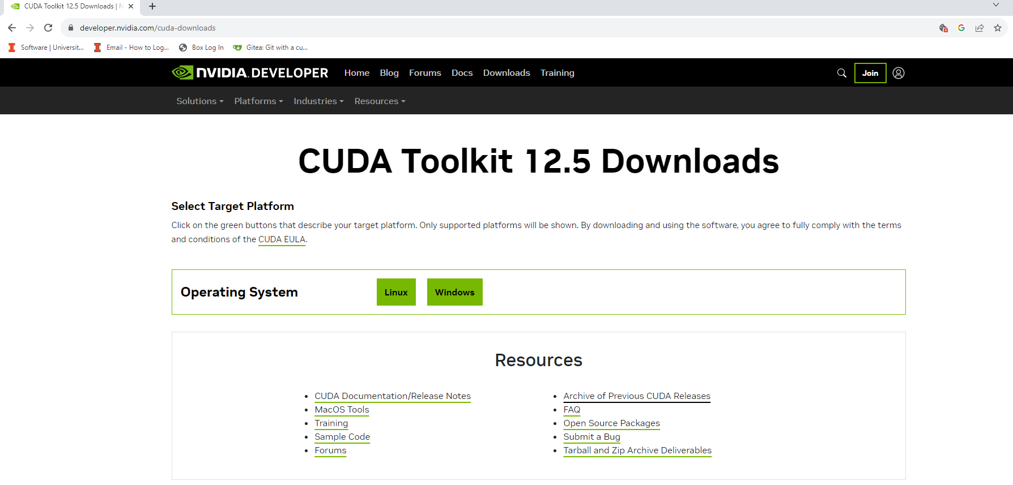Click the Google extension icon in address bar
1013x485 pixels.
(x=961, y=28)
